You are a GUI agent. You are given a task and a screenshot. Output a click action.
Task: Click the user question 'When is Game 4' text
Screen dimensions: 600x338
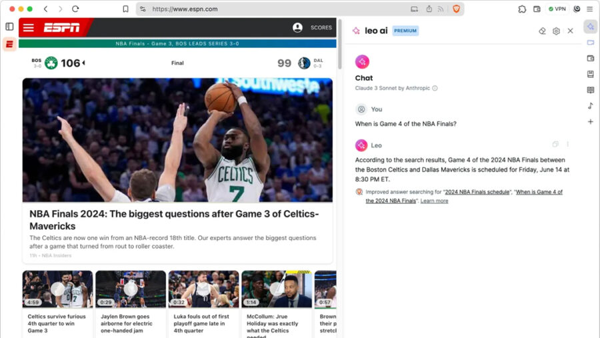405,123
